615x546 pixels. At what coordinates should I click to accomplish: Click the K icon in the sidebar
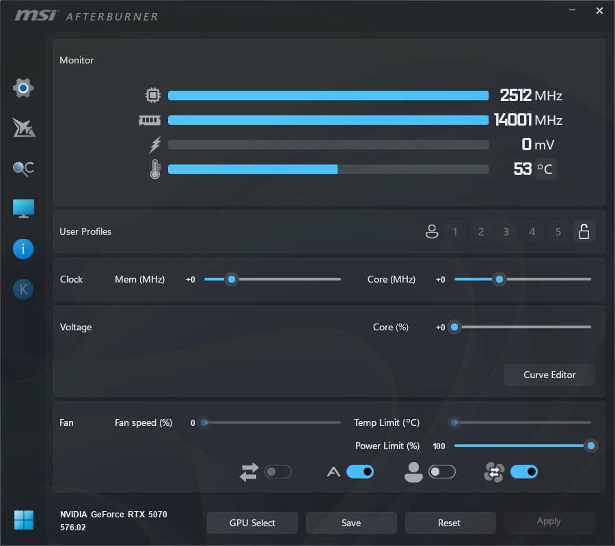[x=23, y=289]
